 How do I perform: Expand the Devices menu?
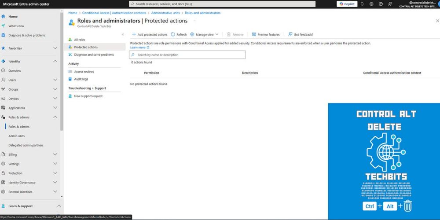[x=55, y=99]
